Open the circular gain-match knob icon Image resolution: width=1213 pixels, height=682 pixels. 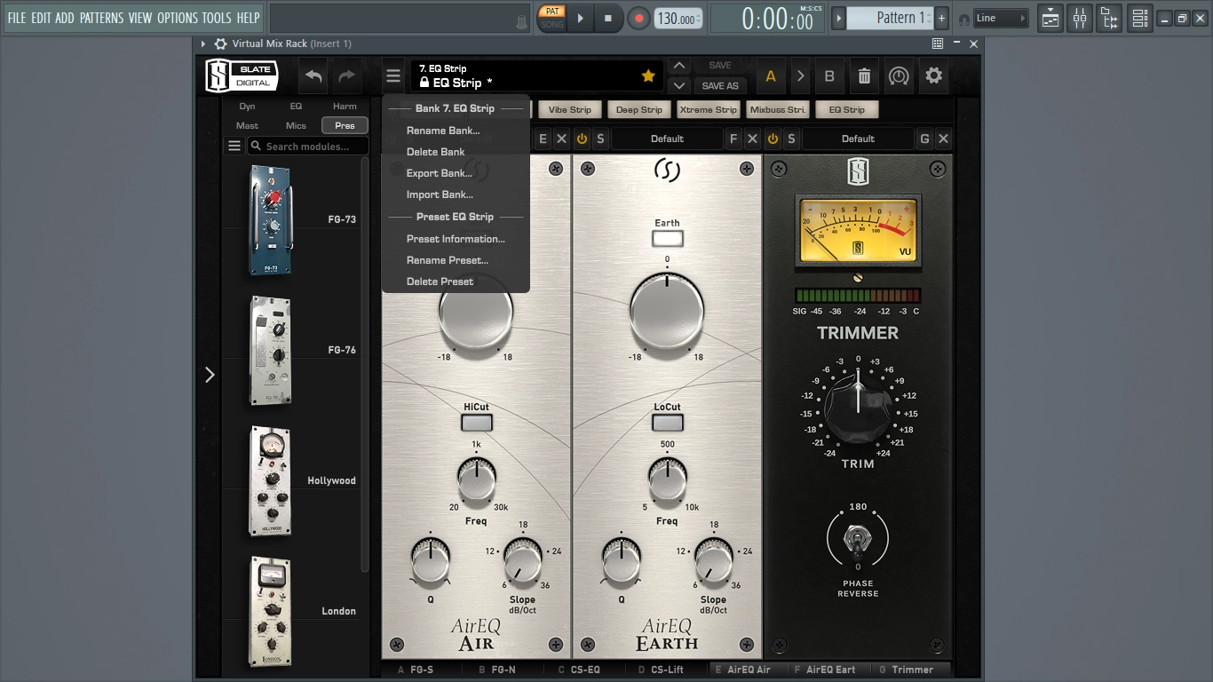click(899, 76)
